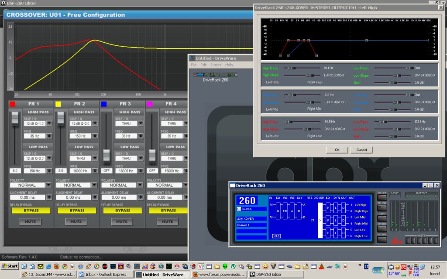This screenshot has height=279, width=447.
Task: Open the L limiter block of the High output pair
Action: 336,208
